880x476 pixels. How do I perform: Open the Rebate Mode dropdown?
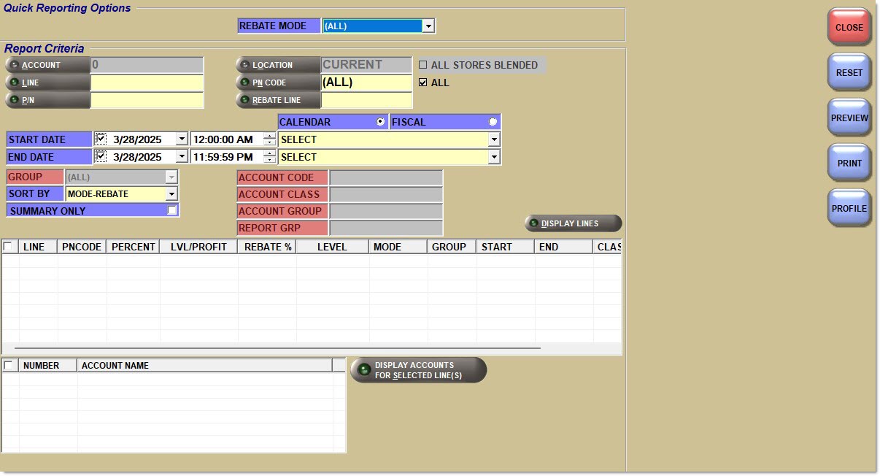428,26
